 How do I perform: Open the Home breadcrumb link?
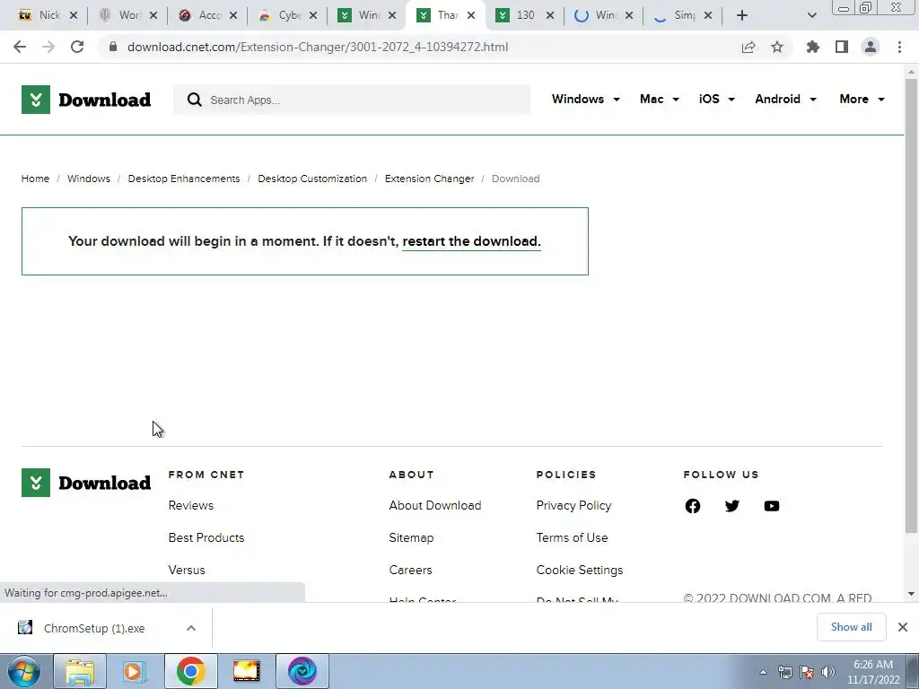point(35,179)
